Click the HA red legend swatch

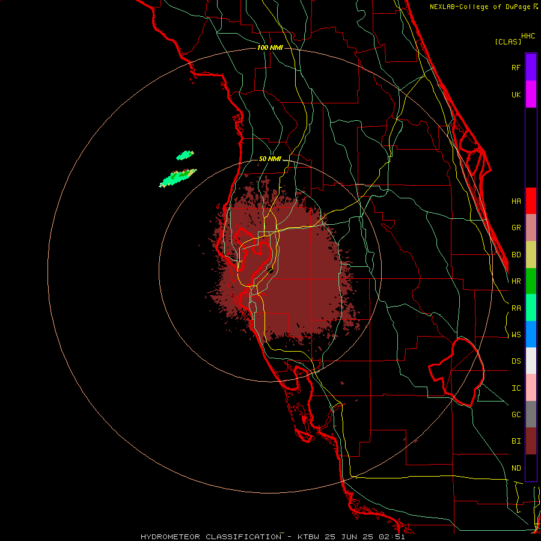[x=531, y=201]
